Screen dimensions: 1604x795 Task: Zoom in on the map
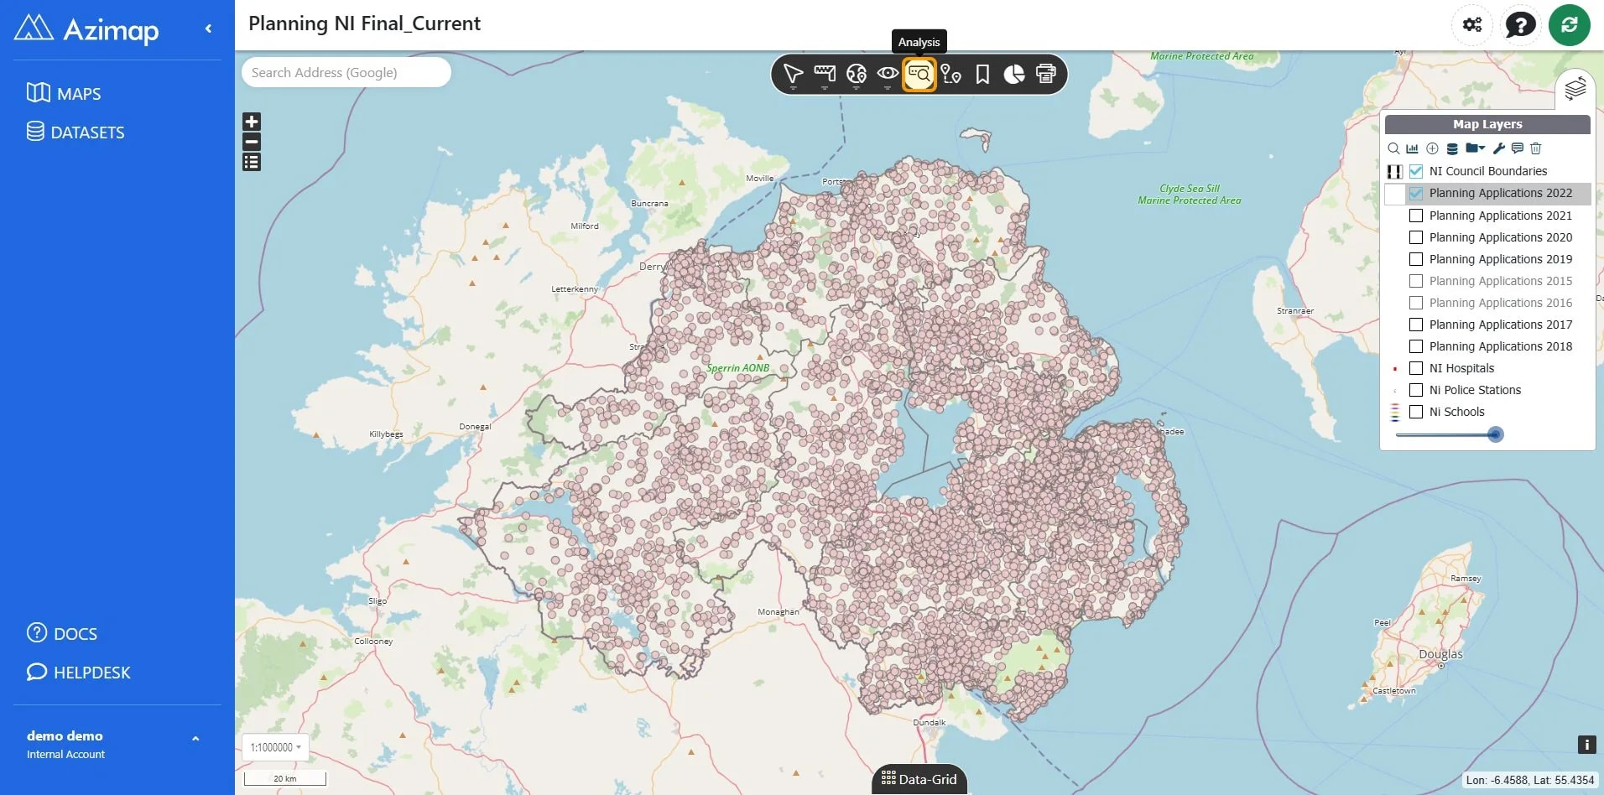pos(252,122)
